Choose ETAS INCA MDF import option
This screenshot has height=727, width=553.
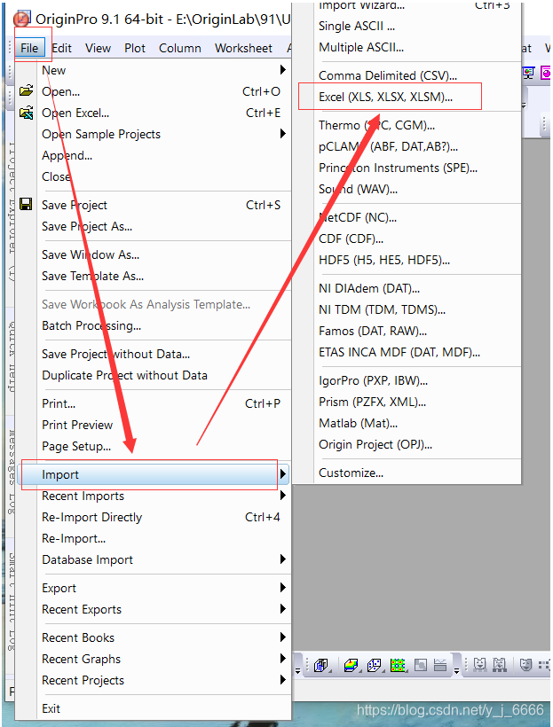pyautogui.click(x=399, y=352)
